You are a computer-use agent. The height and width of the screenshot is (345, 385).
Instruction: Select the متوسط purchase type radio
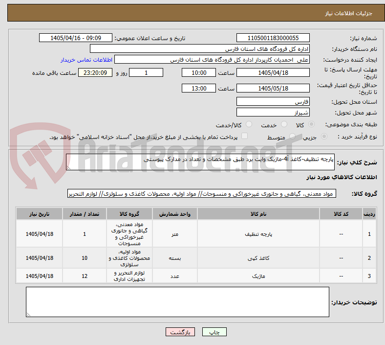coord(292,137)
